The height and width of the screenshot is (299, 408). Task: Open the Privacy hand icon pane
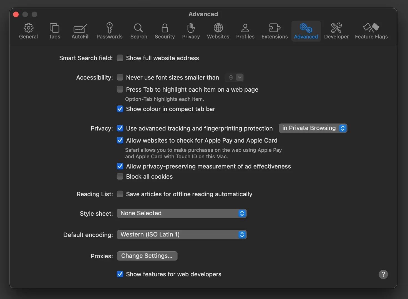pyautogui.click(x=191, y=31)
